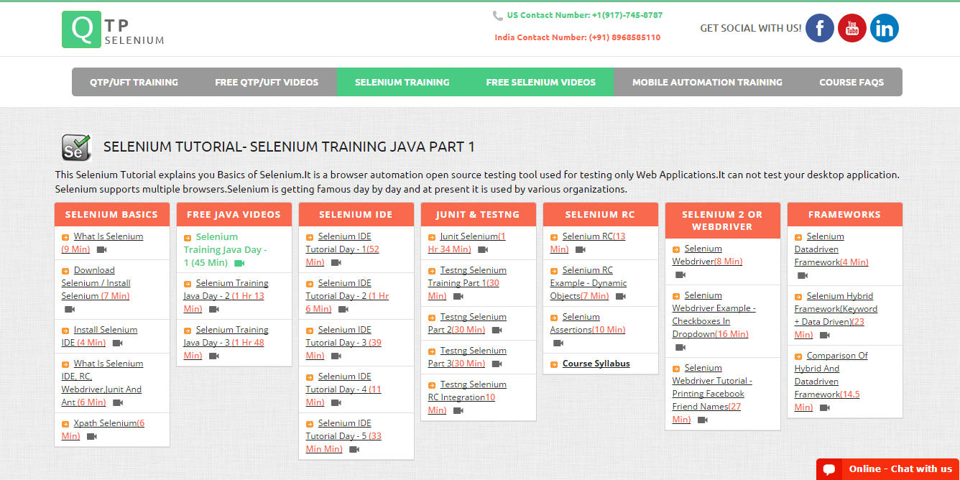Click the Selenium Tutorial page heading
Image resolution: width=960 pixels, height=480 pixels.
coord(289,147)
